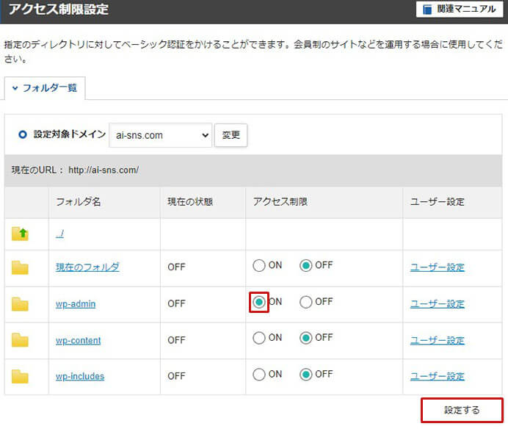Select OFF for 現在のフォルダ
The image size is (508, 429).
pos(305,266)
